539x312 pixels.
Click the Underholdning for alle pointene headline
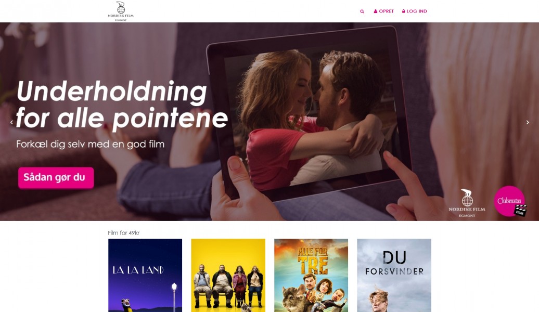point(122,105)
